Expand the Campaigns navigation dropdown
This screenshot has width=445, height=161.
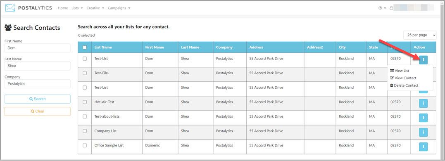pyautogui.click(x=119, y=8)
